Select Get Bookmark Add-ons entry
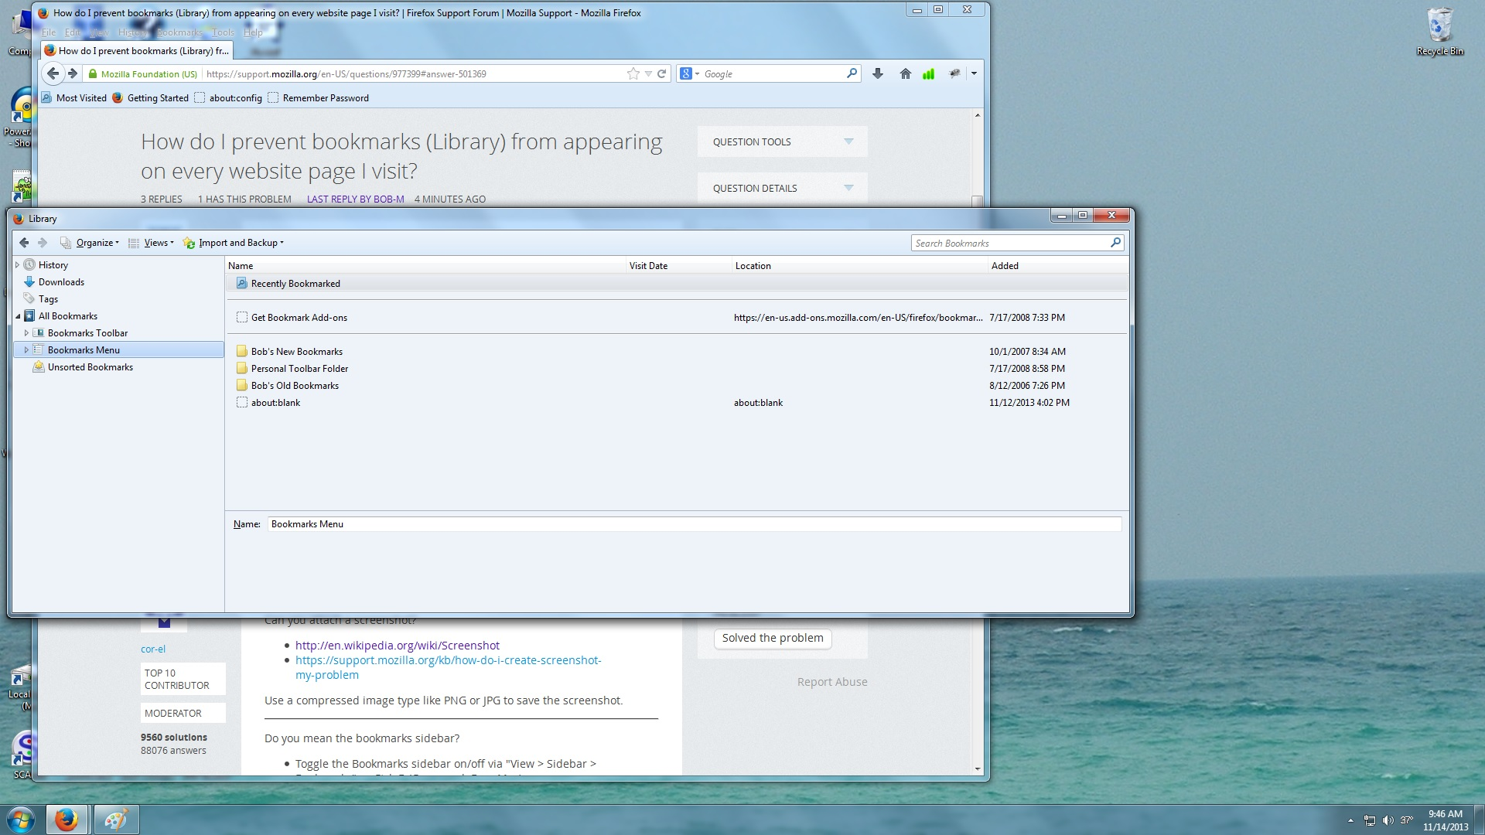This screenshot has width=1485, height=835. tap(677, 318)
